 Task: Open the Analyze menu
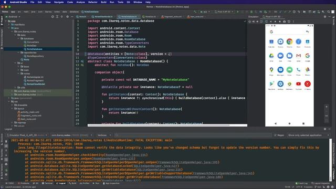tap(80, 2)
